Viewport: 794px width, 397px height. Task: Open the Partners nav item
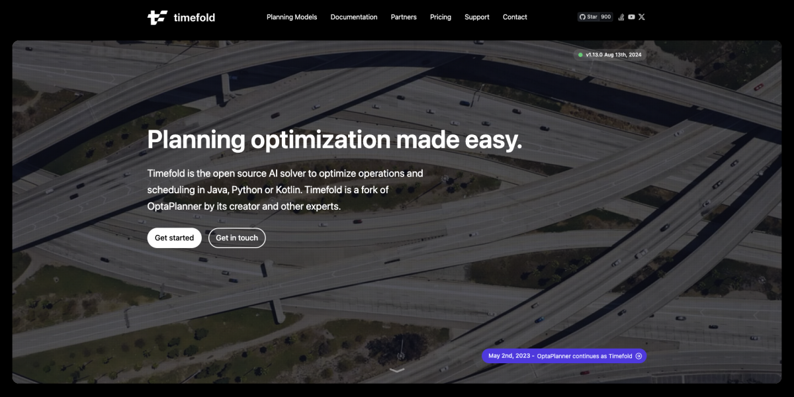[x=404, y=17]
